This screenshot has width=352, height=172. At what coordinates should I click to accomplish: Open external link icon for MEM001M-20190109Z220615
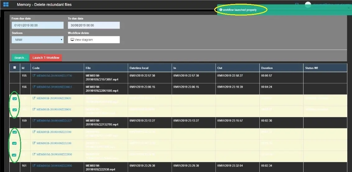click(34, 87)
